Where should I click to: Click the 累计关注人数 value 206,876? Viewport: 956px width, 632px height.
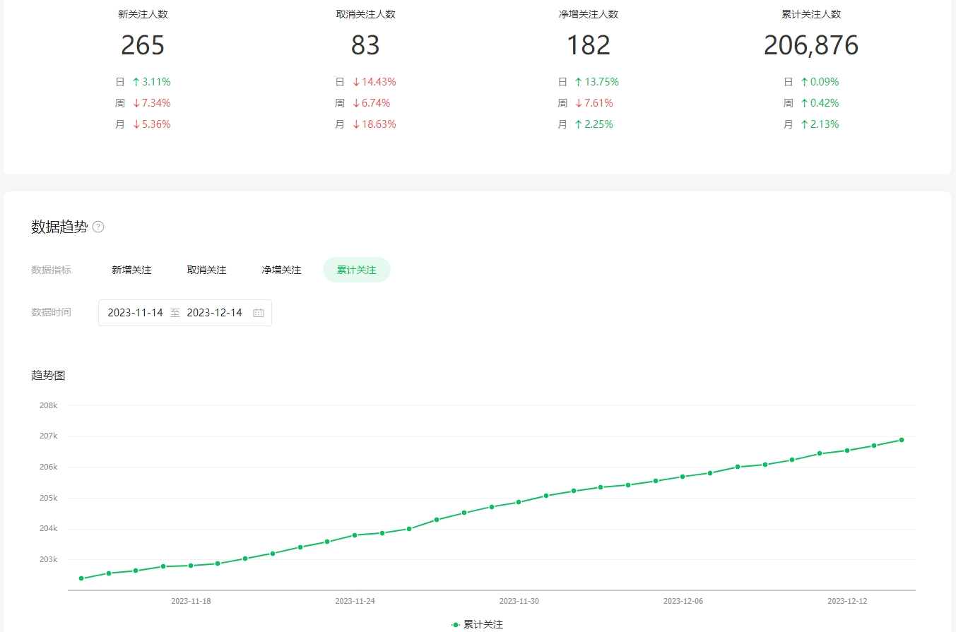[x=810, y=45]
